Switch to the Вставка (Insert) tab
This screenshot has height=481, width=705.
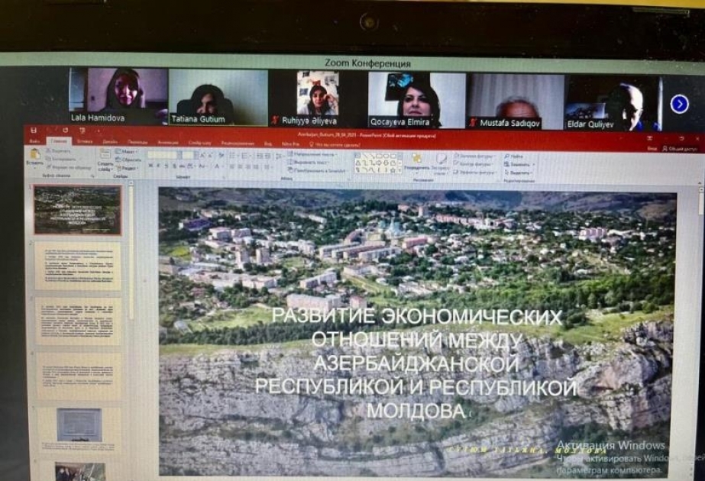point(85,141)
